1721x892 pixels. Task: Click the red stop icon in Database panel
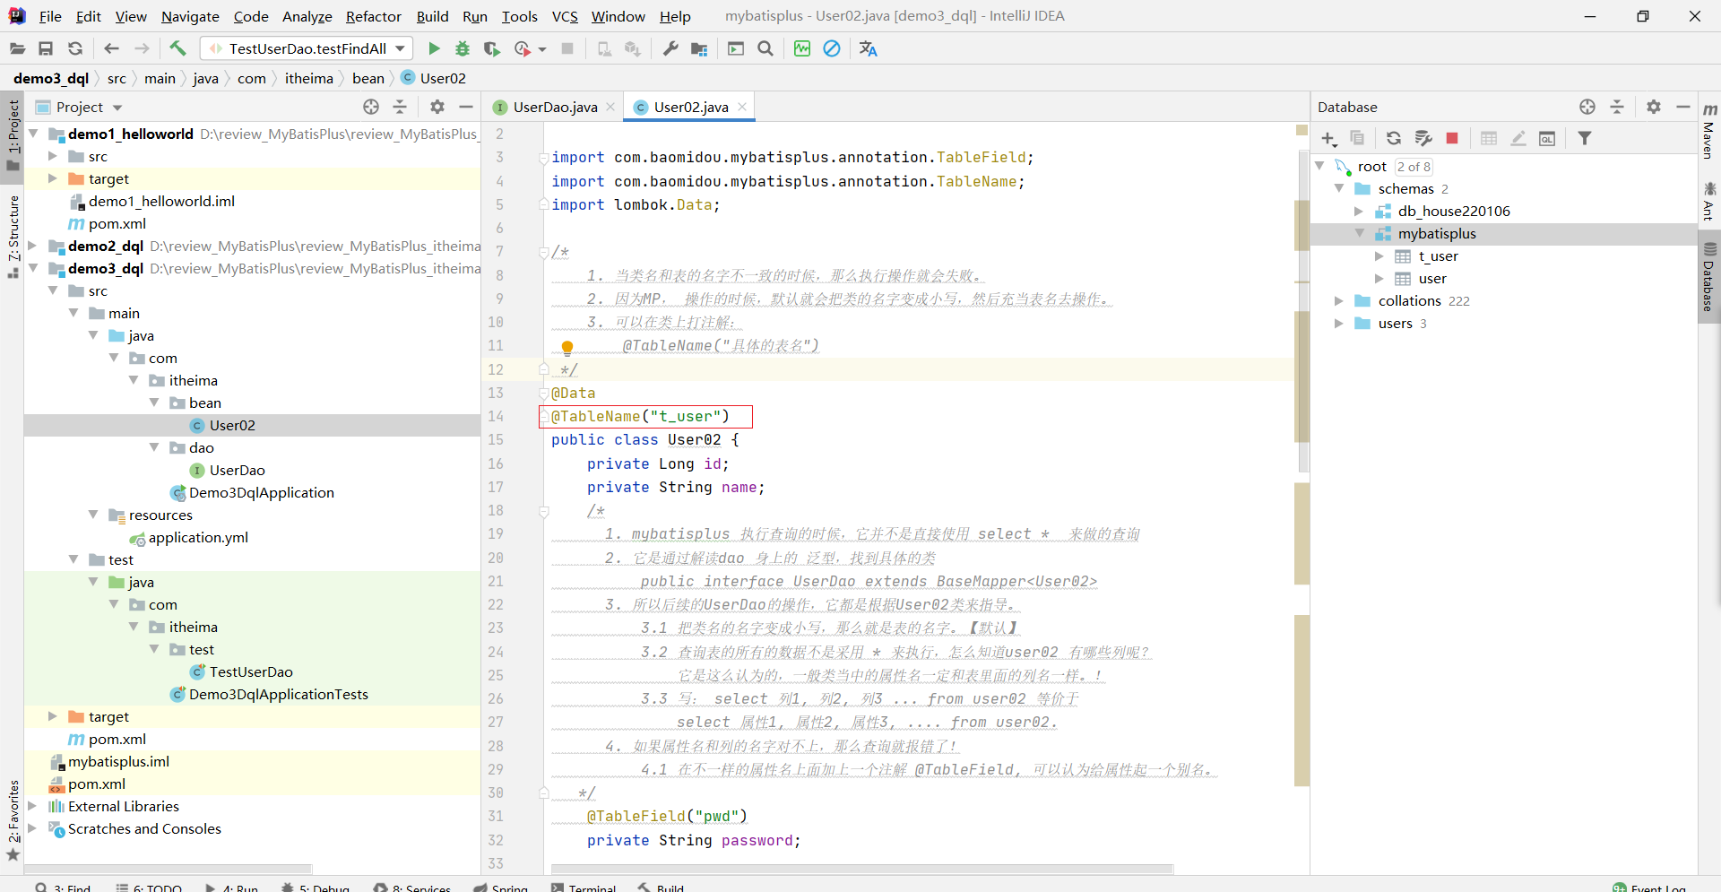(1452, 138)
